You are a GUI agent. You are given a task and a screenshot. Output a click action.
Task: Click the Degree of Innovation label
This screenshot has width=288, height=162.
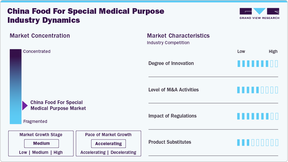pos(171,63)
